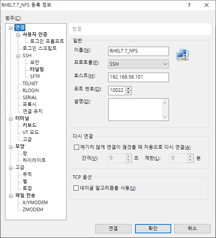216x238 pixels.
Task: Open 보안 settings under SSH
Action: [x=35, y=62]
